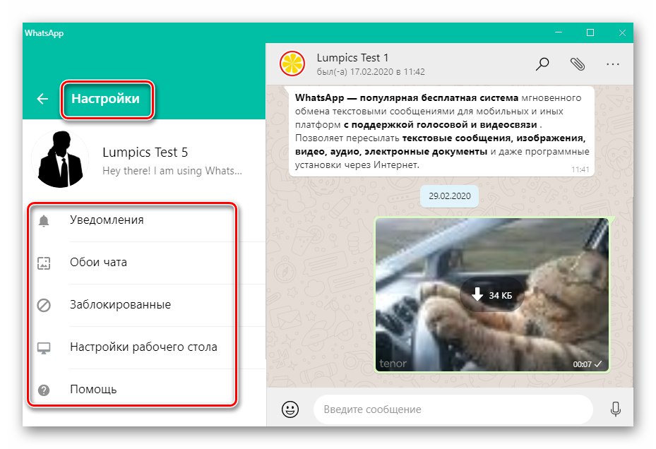Open the chat three-dot options menu
The width and height of the screenshot is (656, 449).
(613, 64)
